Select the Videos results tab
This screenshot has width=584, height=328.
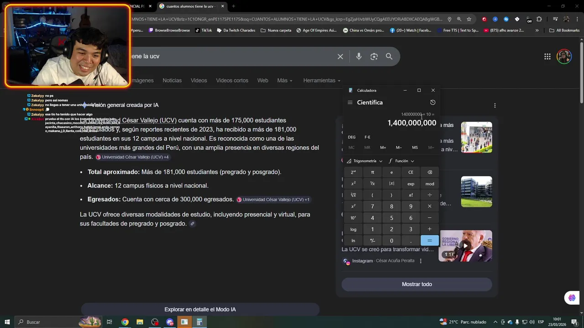click(199, 81)
